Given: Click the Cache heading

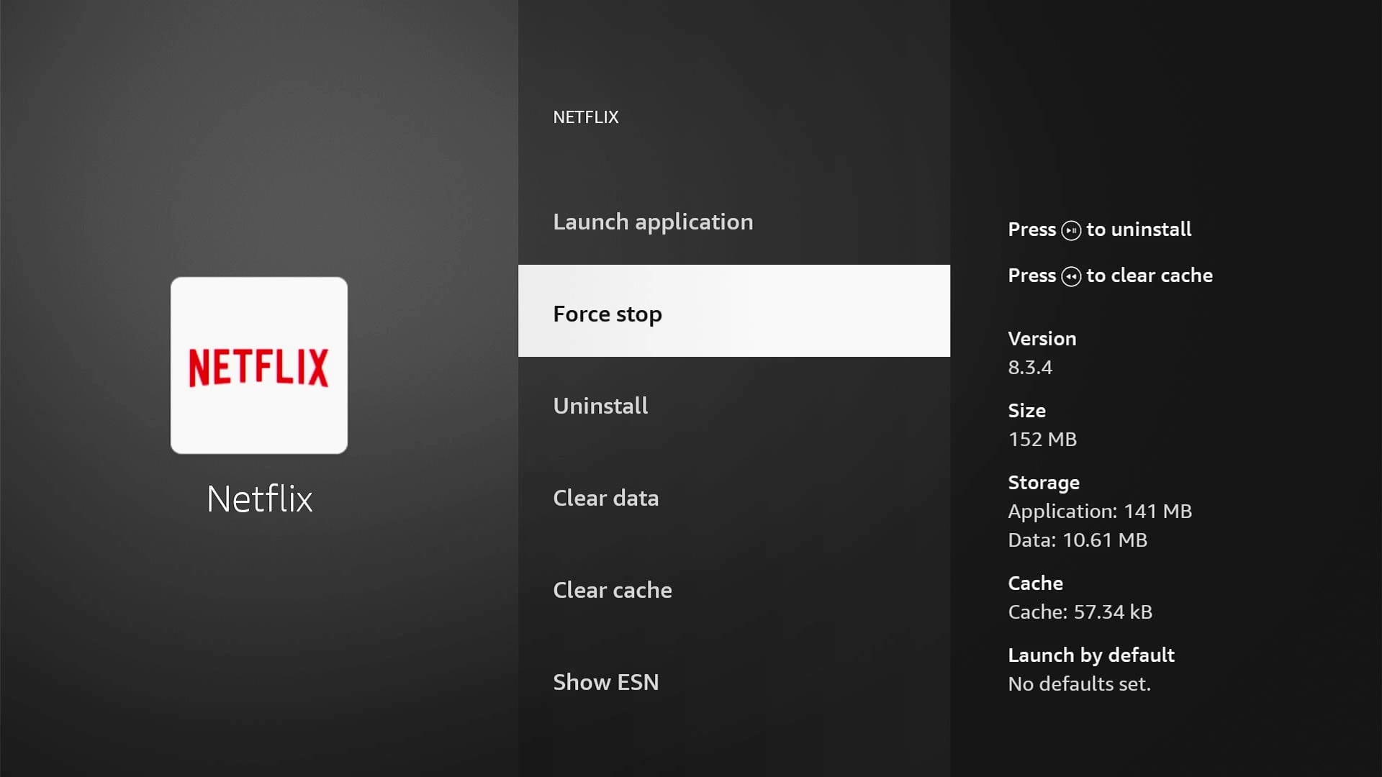Looking at the screenshot, I should 1035,583.
